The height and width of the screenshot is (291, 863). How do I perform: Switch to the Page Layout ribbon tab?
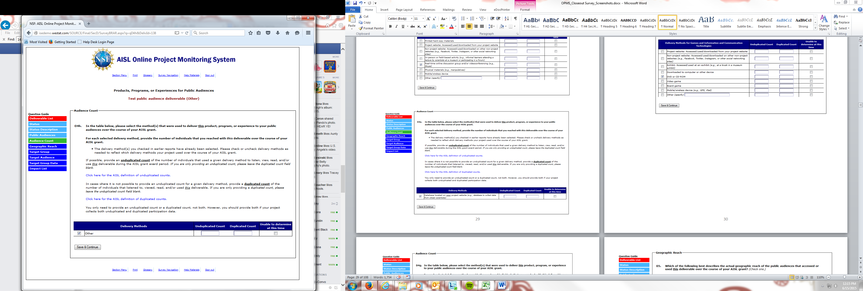[404, 10]
